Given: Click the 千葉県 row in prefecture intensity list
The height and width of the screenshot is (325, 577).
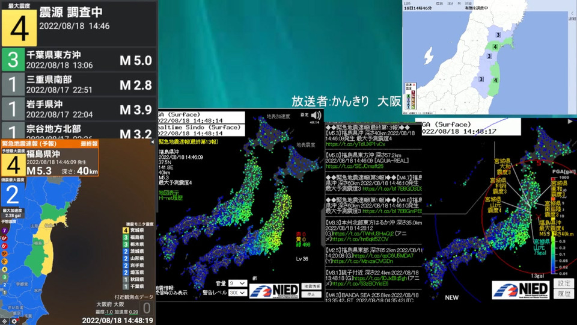Looking at the screenshot, I should click(x=133, y=286).
